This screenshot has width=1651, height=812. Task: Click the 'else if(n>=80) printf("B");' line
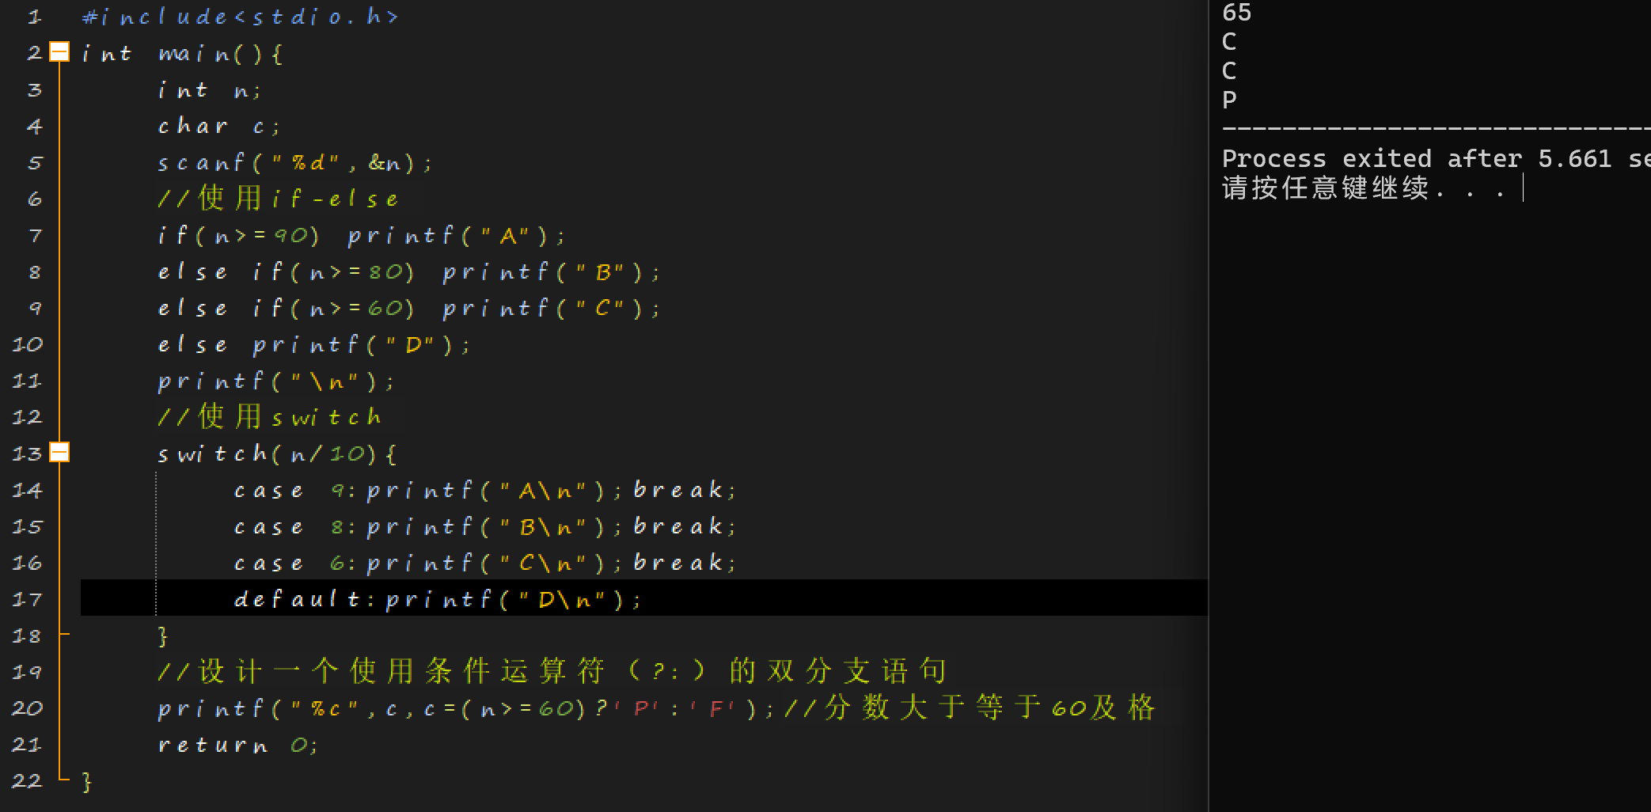pyautogui.click(x=408, y=272)
